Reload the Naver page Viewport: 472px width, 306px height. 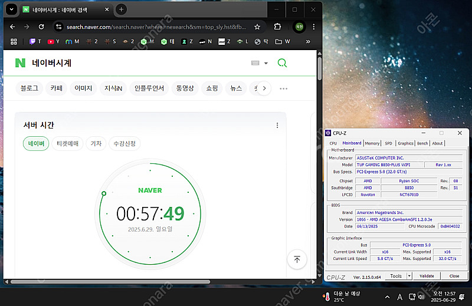point(41,27)
